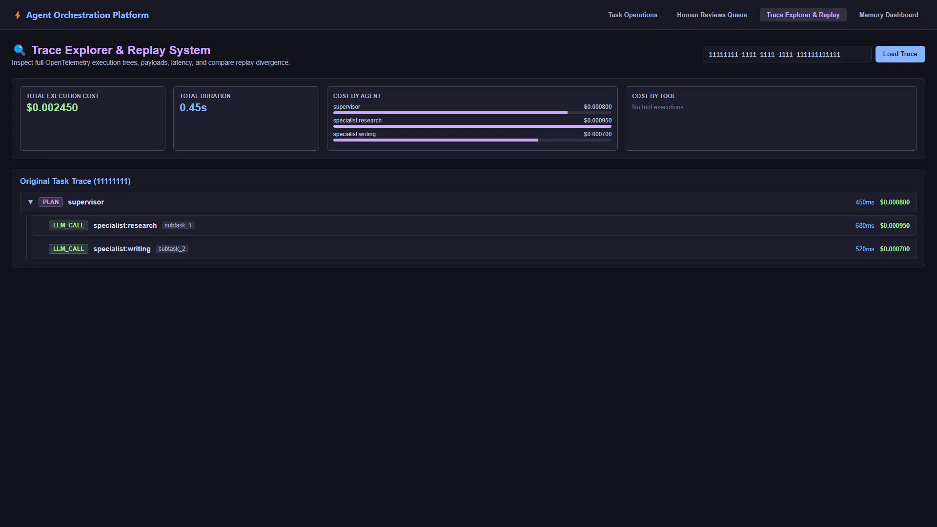Open the Human Reviews Queue tab

(x=712, y=15)
